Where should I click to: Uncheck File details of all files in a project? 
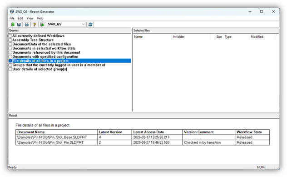pyautogui.click(x=10, y=61)
